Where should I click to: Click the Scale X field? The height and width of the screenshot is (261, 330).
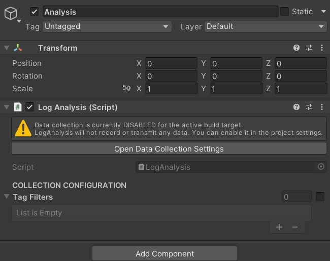171,89
